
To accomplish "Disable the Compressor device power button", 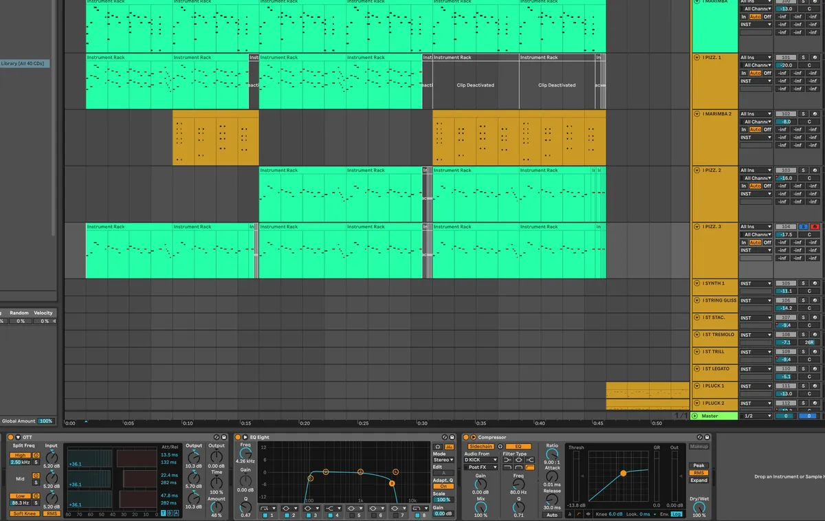I will (x=466, y=437).
